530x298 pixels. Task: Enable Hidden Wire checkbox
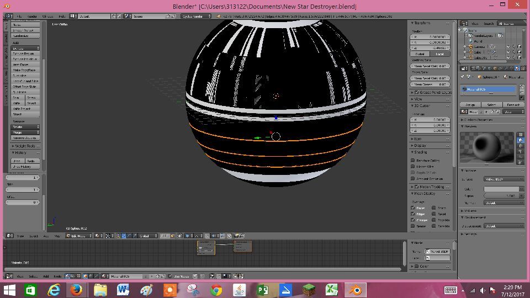(413, 166)
